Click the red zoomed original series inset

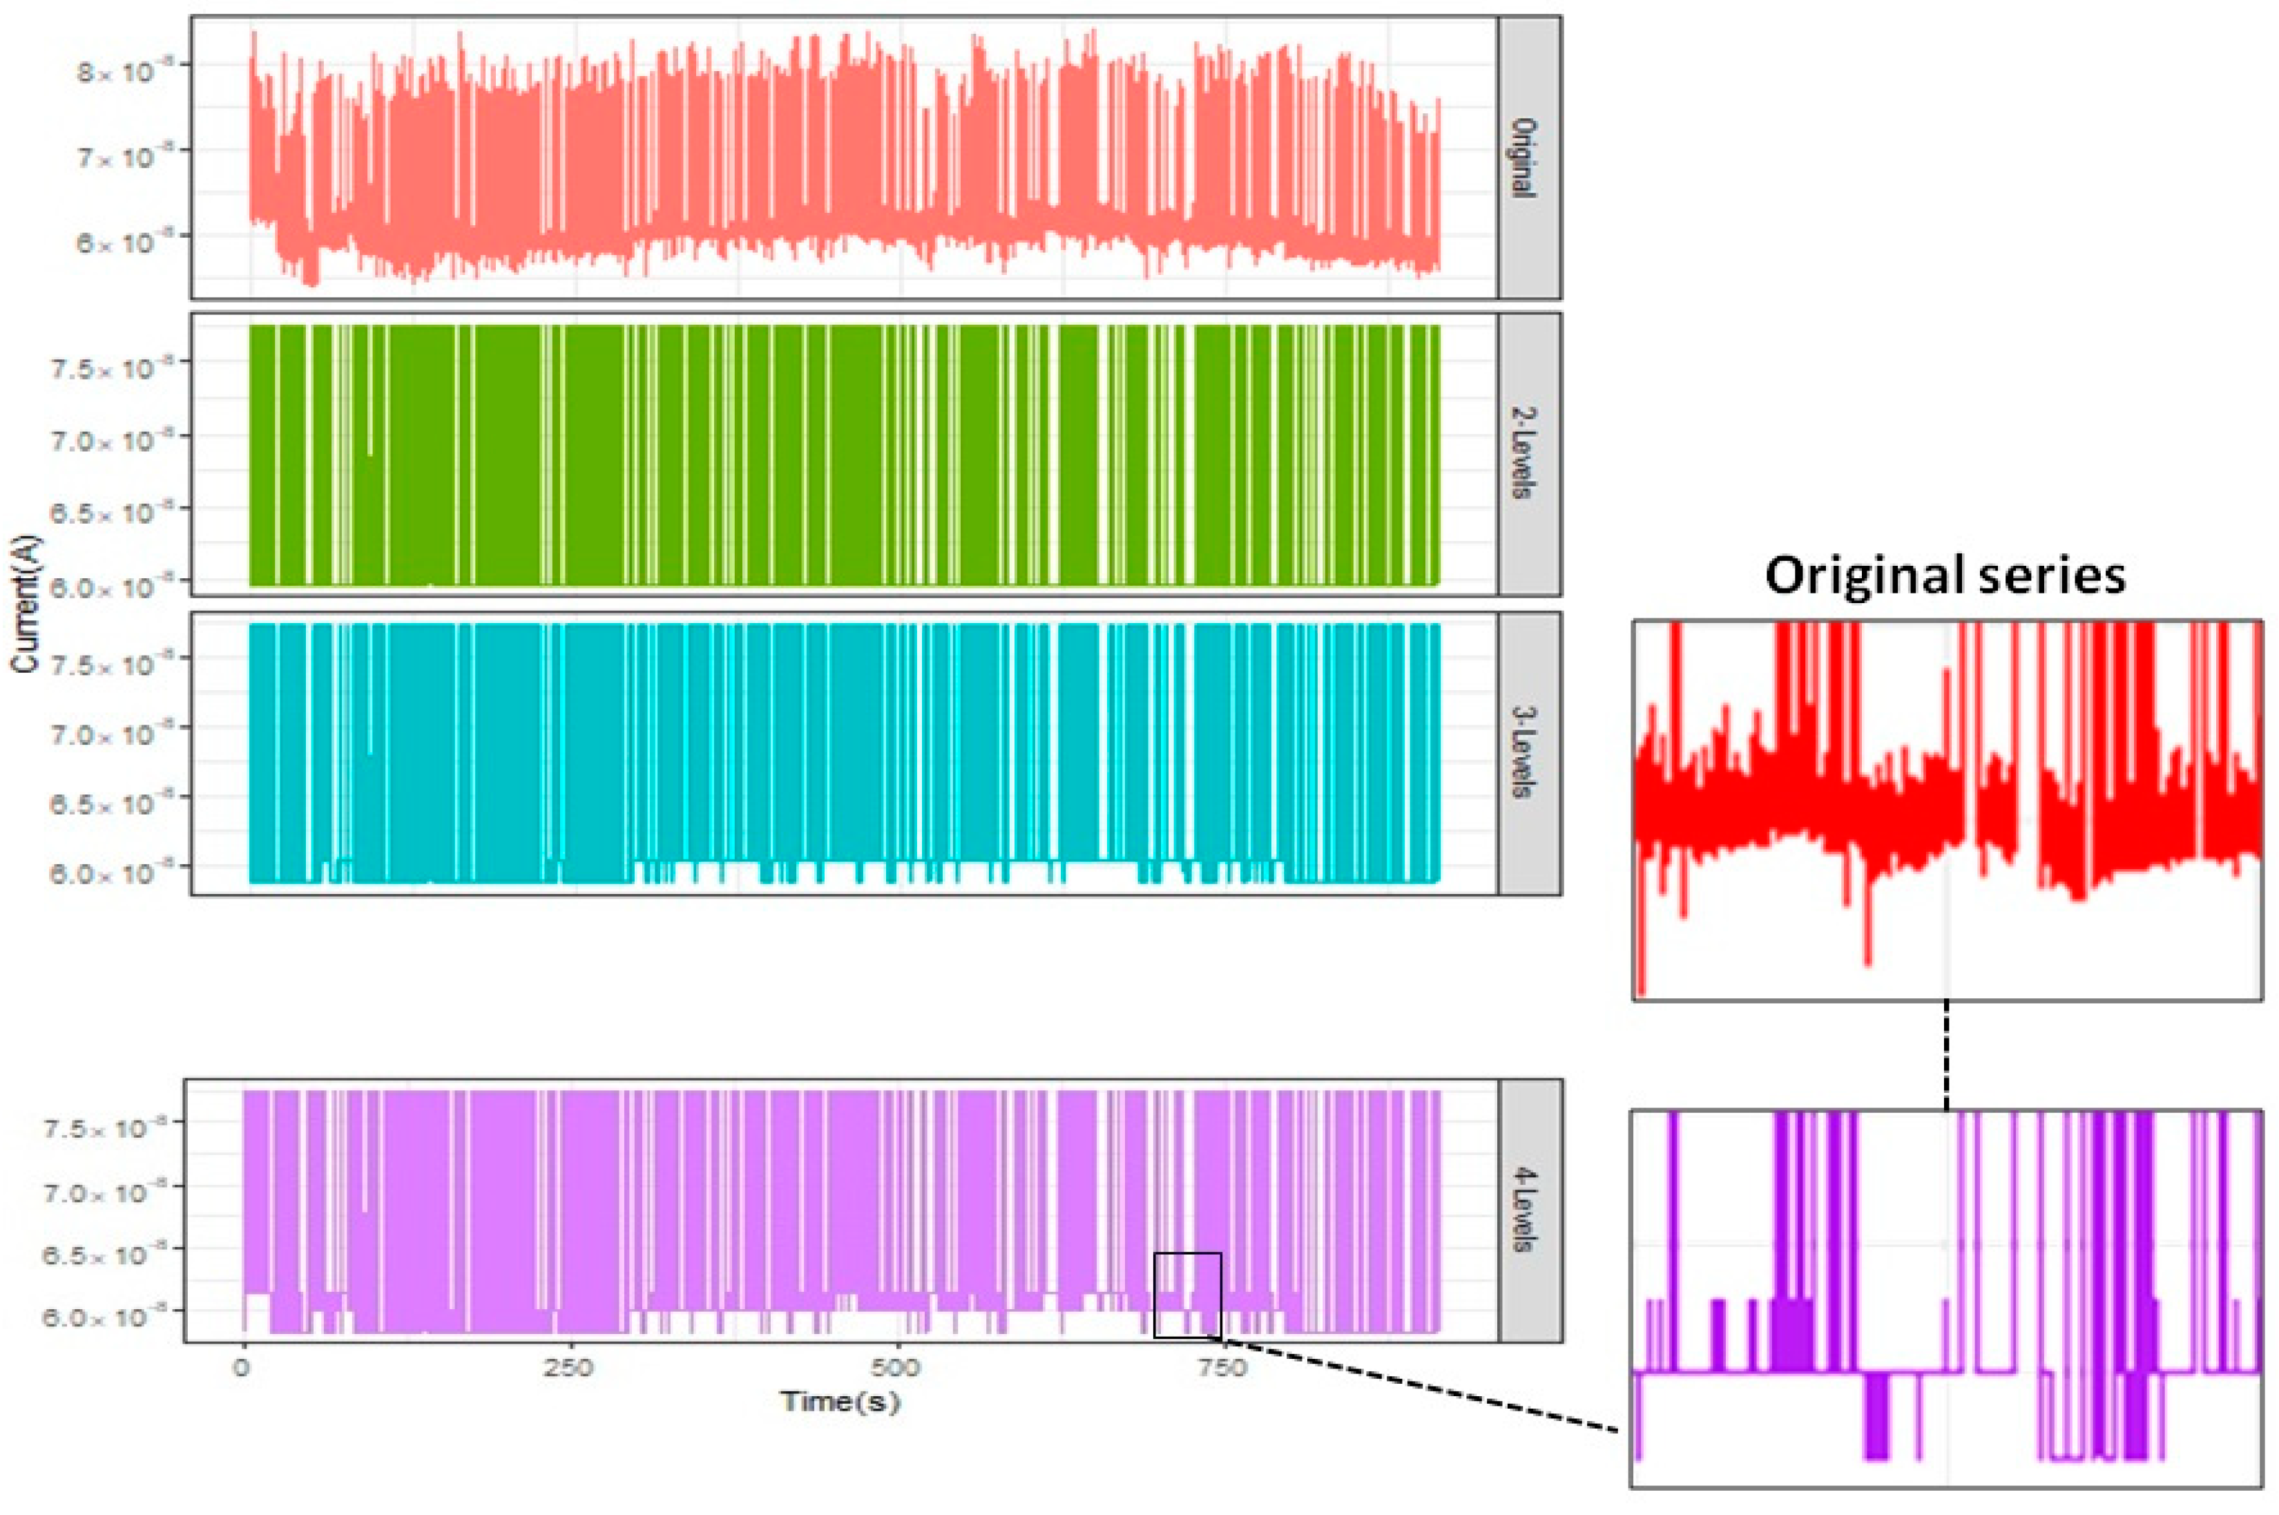point(1947,810)
